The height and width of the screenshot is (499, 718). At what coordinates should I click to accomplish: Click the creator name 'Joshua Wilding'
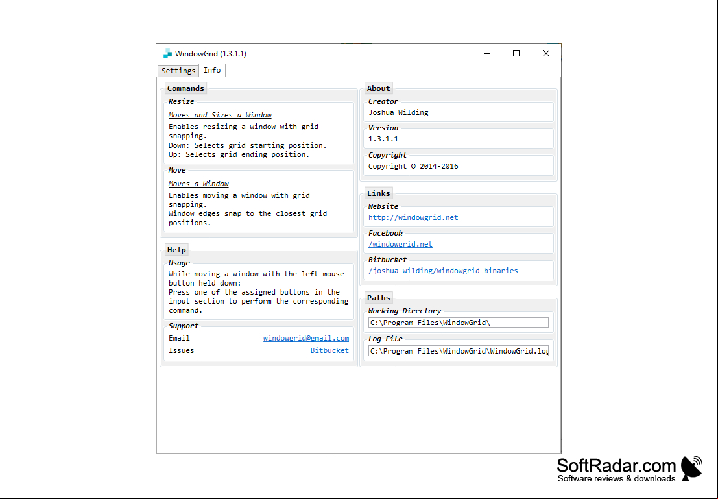[x=398, y=112]
